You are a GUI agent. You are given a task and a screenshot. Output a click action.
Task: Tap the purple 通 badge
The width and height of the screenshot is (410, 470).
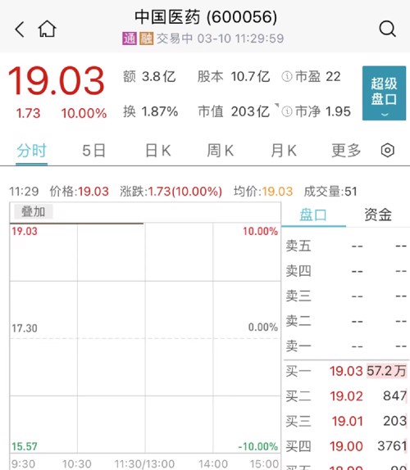coord(130,38)
